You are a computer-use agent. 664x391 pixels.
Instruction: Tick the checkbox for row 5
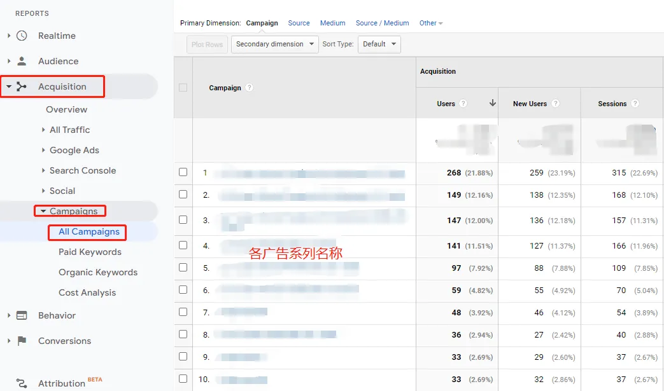point(183,268)
